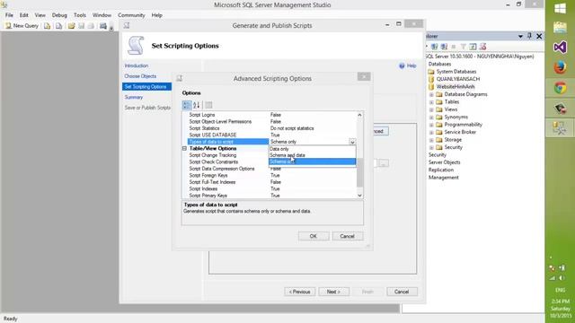Click OK in Advanced Scripting Options
Viewport: 575px width, 323px height.
(314, 236)
